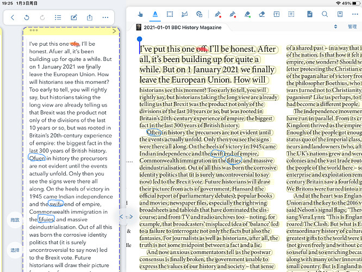Choose the red-square pen tool
The height and width of the screenshot is (272, 362).
tap(233, 14)
